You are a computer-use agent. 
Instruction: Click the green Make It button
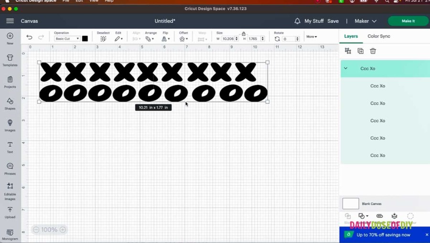[408, 21]
